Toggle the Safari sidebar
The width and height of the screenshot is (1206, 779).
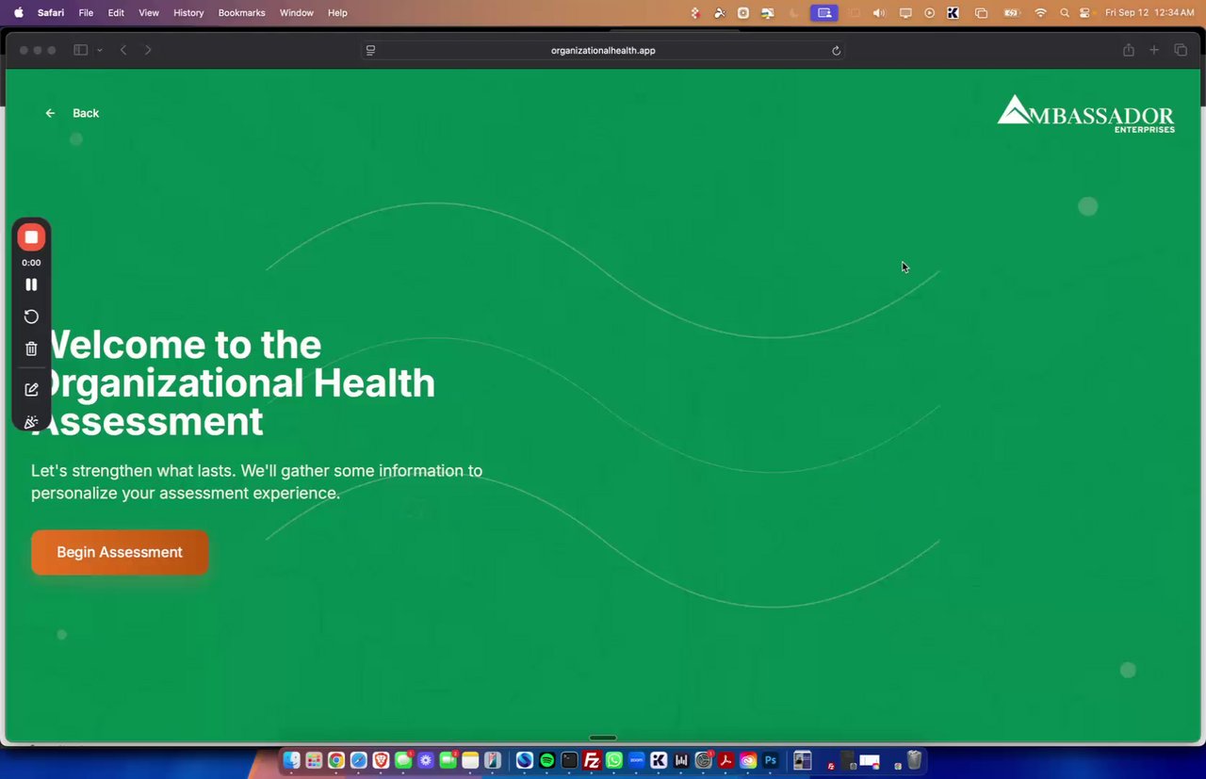click(81, 50)
